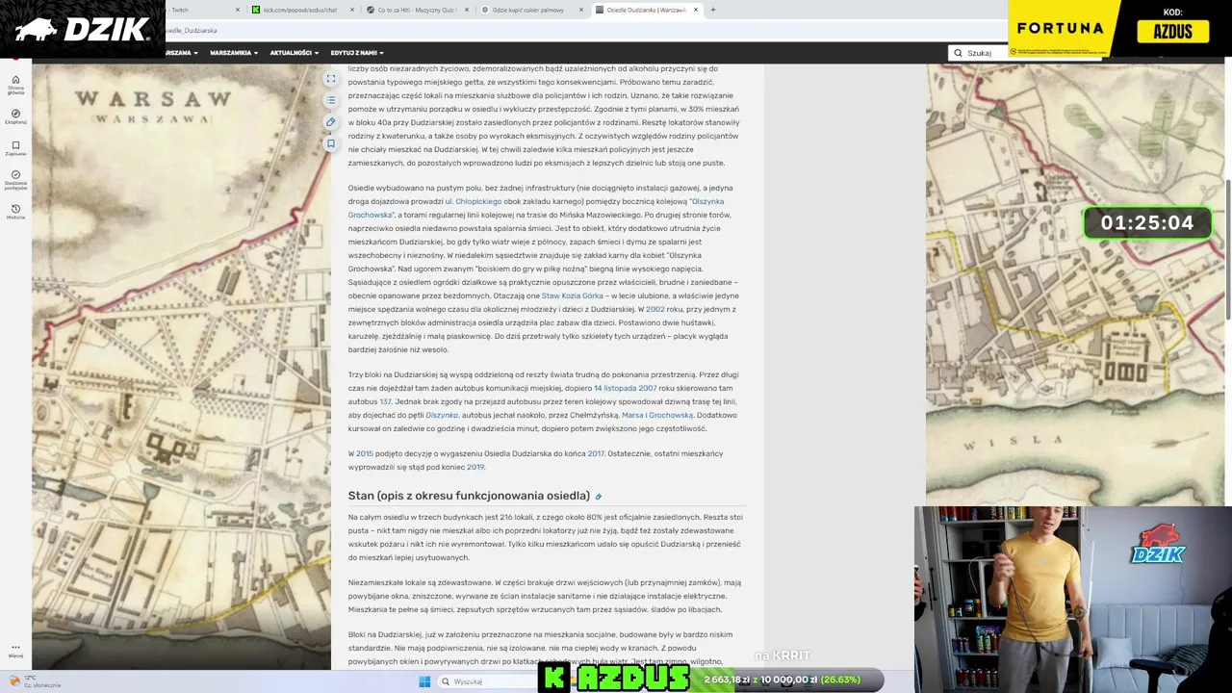The image size is (1232, 693).
Task: Open the article table of contents icon
Action: tap(331, 100)
